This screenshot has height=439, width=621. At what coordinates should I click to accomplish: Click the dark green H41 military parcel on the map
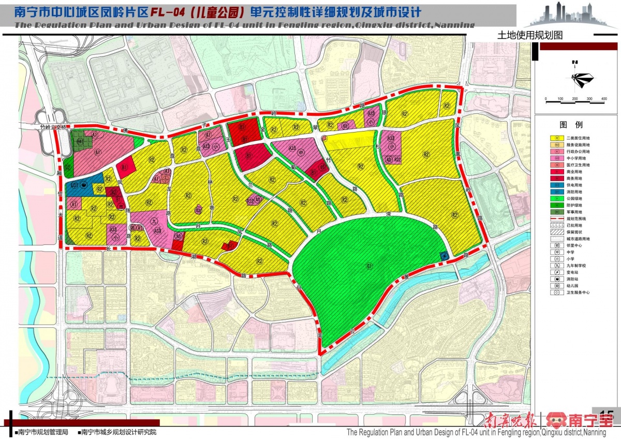point(79,141)
